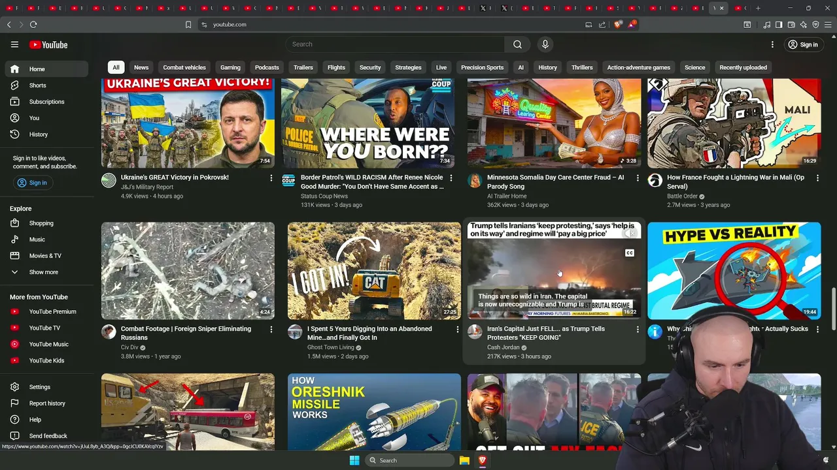
Task: Open options for Foreign Sniper video
Action: [271, 329]
